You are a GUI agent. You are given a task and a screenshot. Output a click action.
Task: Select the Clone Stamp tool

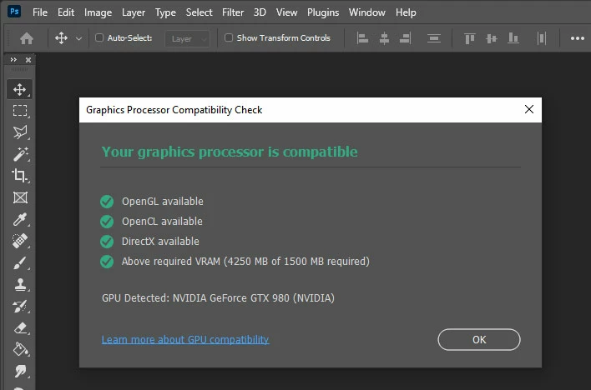point(19,285)
